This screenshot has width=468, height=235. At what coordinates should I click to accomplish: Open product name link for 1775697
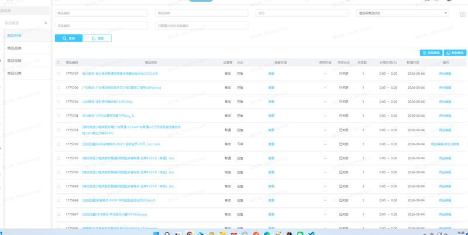click(114, 215)
